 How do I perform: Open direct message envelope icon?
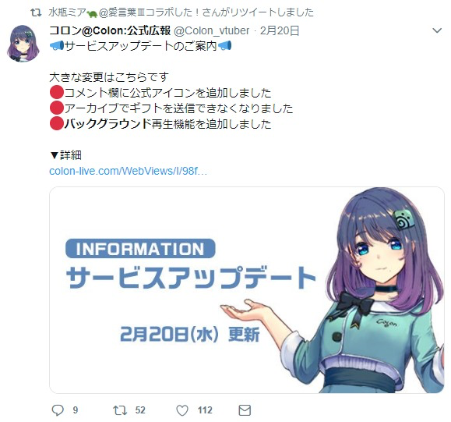click(x=245, y=410)
